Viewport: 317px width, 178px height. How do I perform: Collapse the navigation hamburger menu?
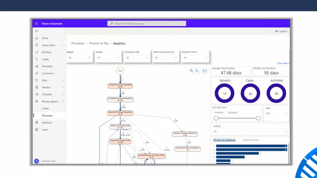pyautogui.click(x=36, y=31)
